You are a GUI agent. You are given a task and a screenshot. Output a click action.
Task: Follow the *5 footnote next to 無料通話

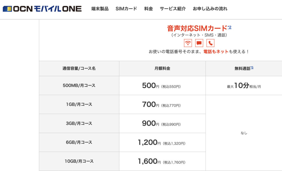tap(252, 67)
